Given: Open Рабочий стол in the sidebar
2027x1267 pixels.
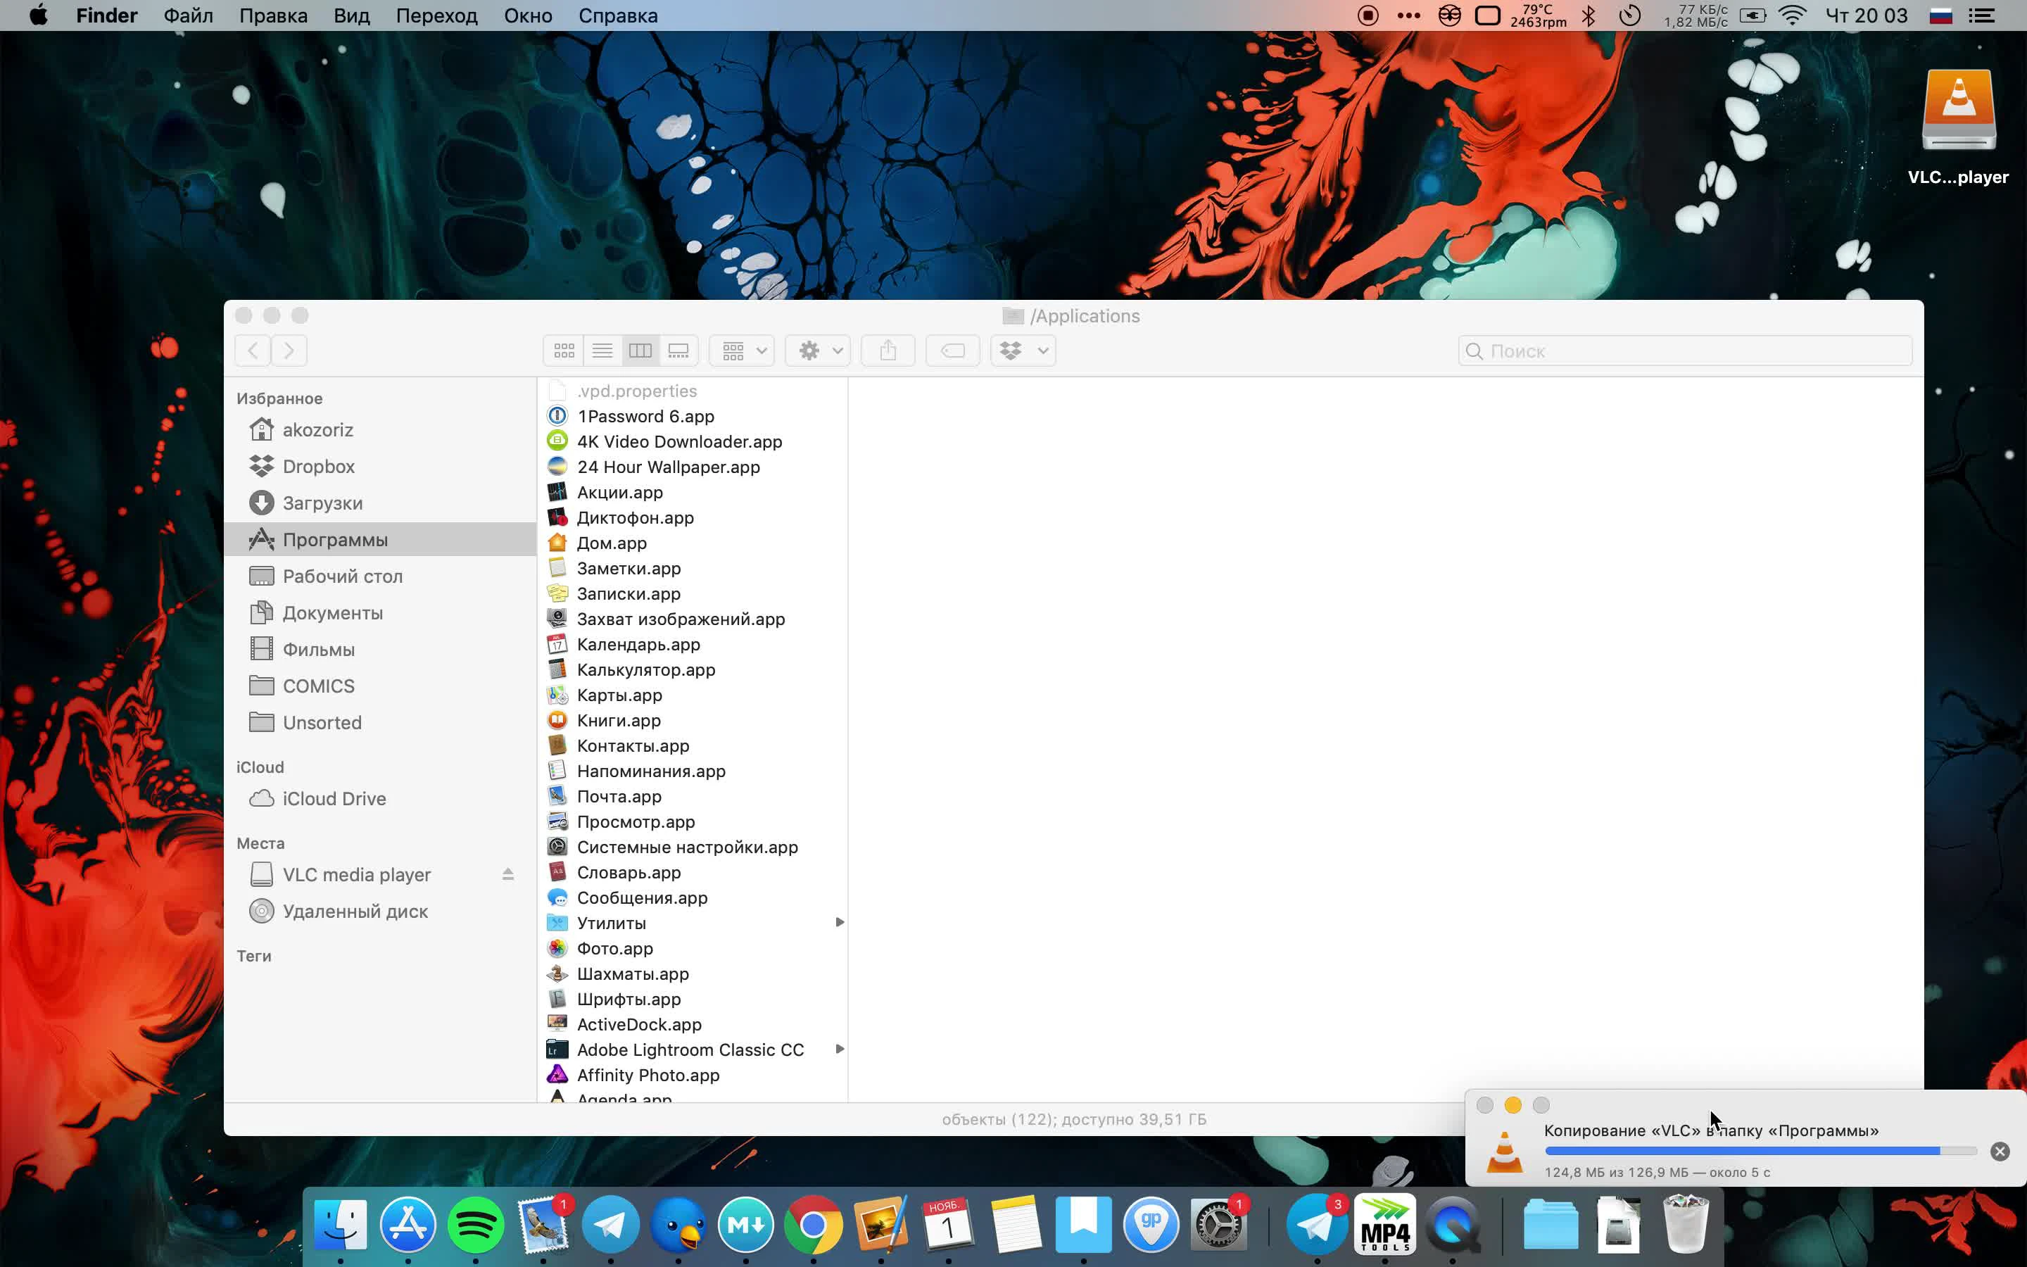Looking at the screenshot, I should click(380, 576).
